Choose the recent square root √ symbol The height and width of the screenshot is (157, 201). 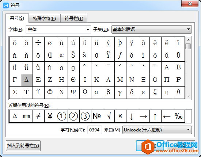(109, 116)
